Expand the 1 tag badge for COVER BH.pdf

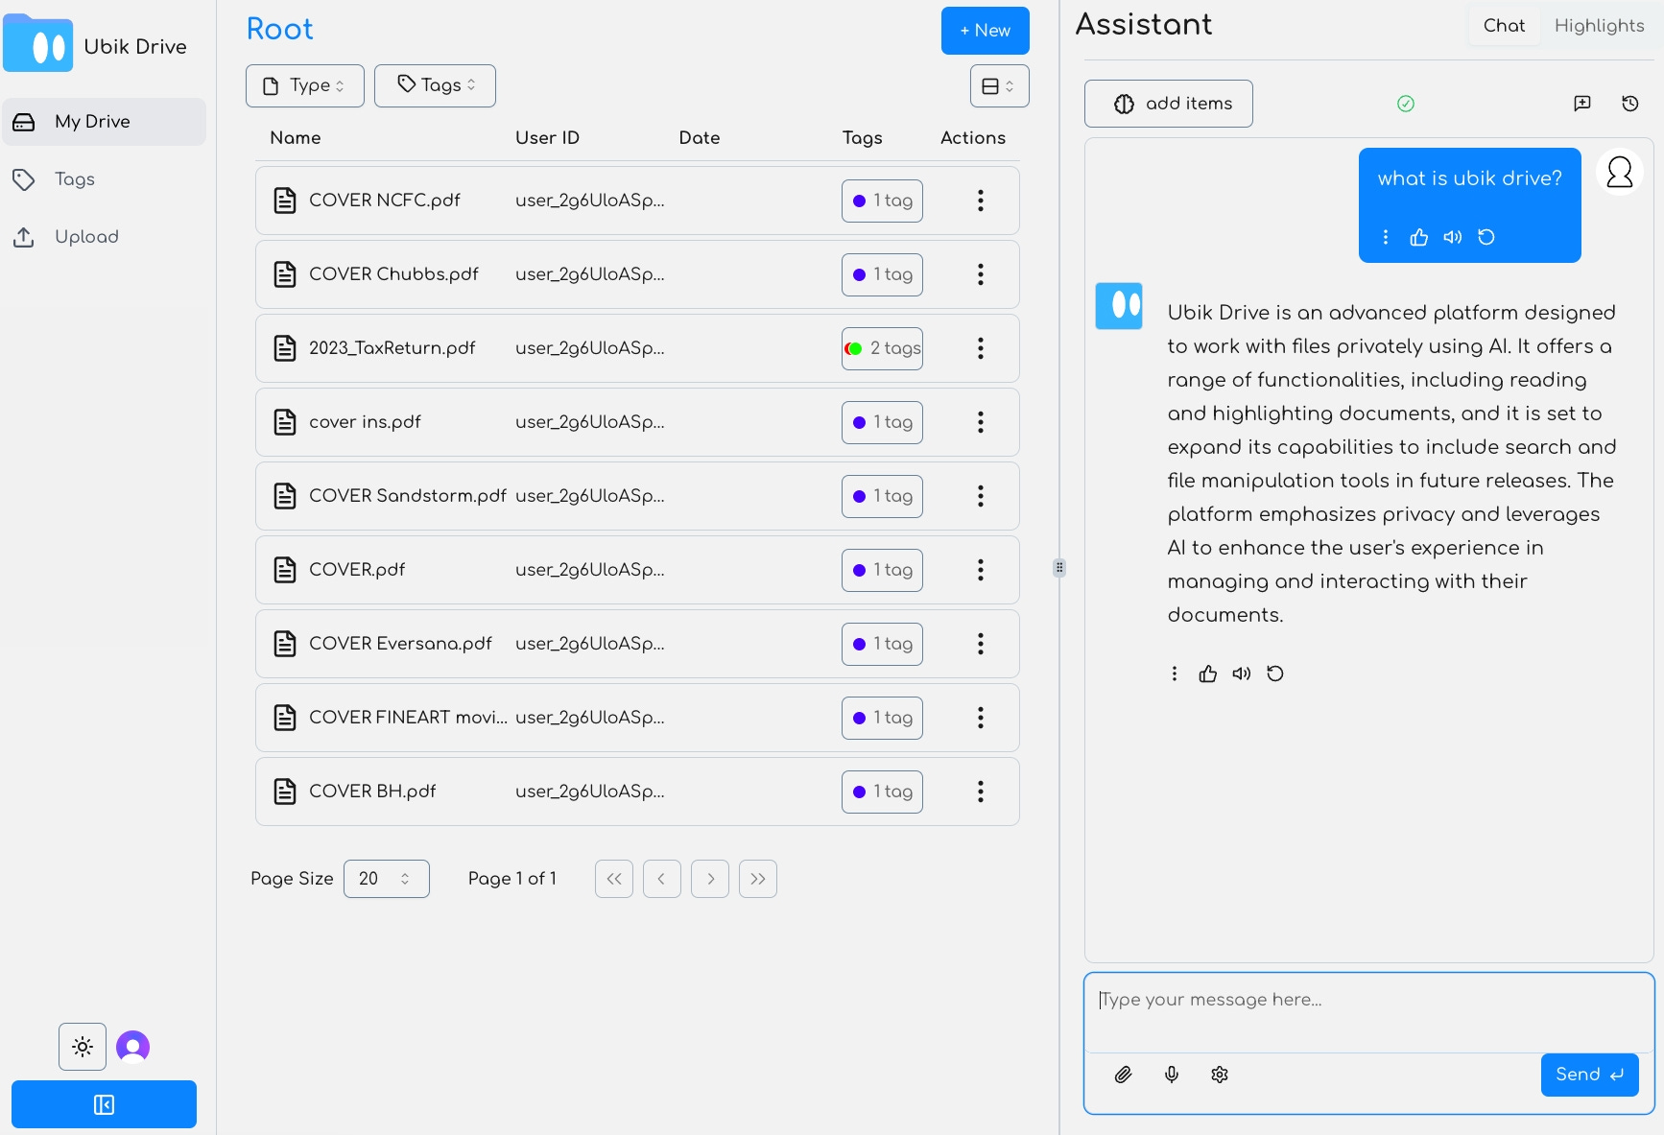883,792
